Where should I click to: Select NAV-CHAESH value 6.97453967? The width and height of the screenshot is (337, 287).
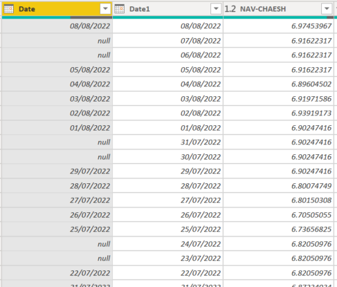point(278,26)
